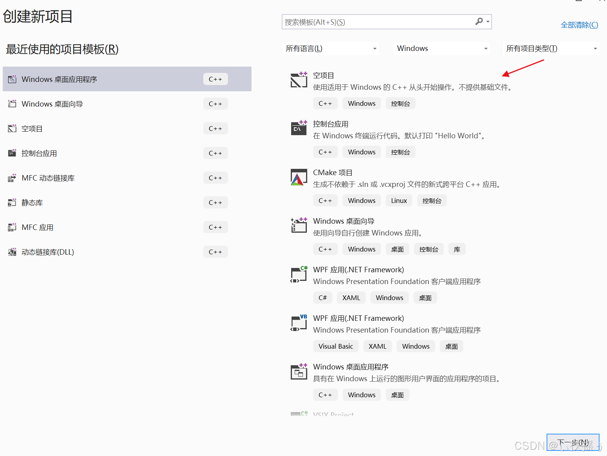
Task: Open the 所有项目类型 project type dropdown
Action: [551, 49]
